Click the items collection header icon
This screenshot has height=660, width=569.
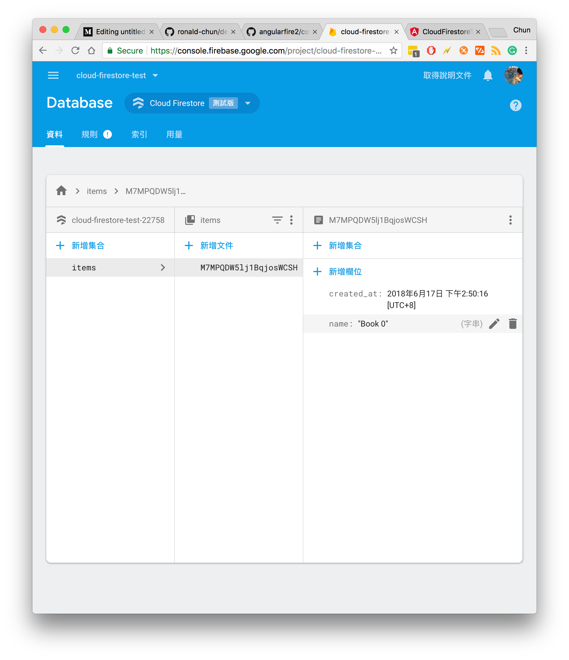click(x=190, y=220)
